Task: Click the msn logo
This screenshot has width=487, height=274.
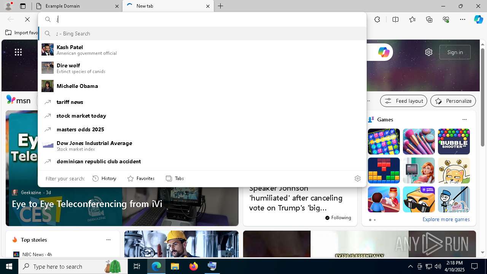Action: [18, 100]
